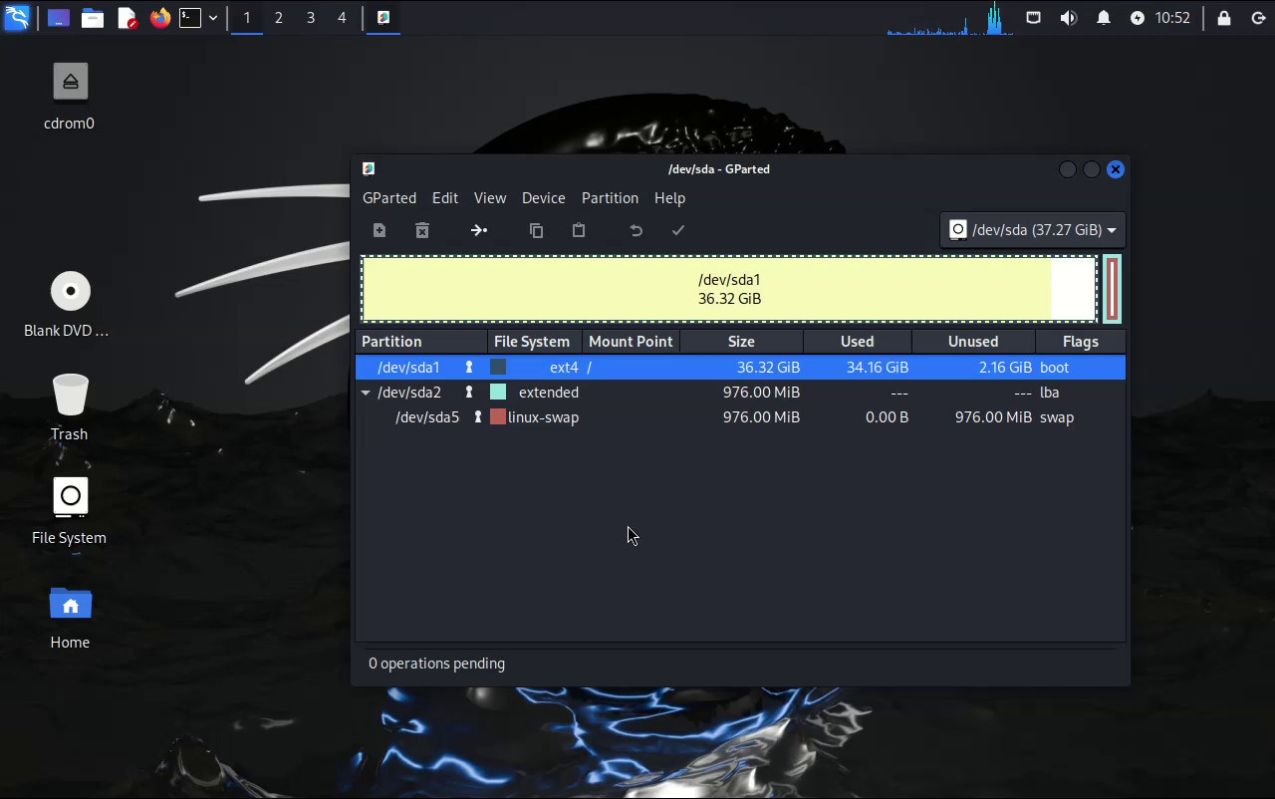Click the Size column header
1275x799 pixels.
point(741,341)
